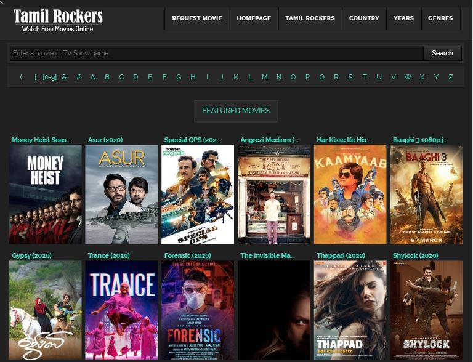Open the Country menu
The height and width of the screenshot is (362, 473).
(364, 18)
